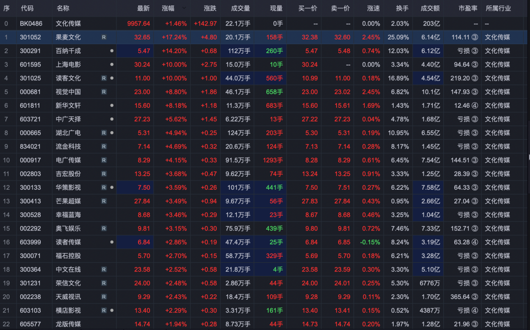Click the 换手 column header
The image size is (530, 330).
[x=402, y=8]
